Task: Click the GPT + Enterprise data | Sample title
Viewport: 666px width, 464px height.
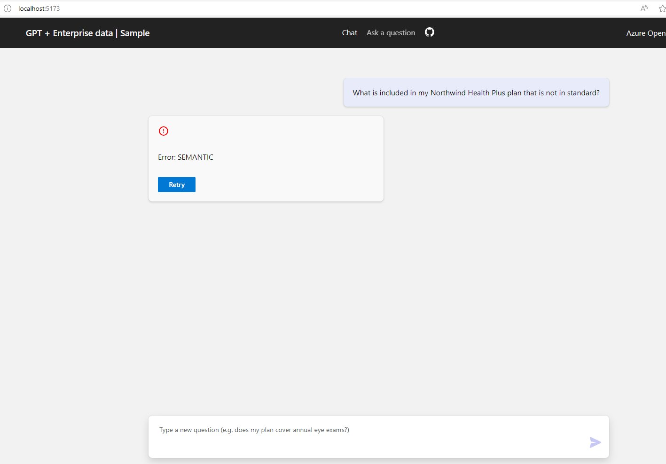Action: tap(87, 33)
